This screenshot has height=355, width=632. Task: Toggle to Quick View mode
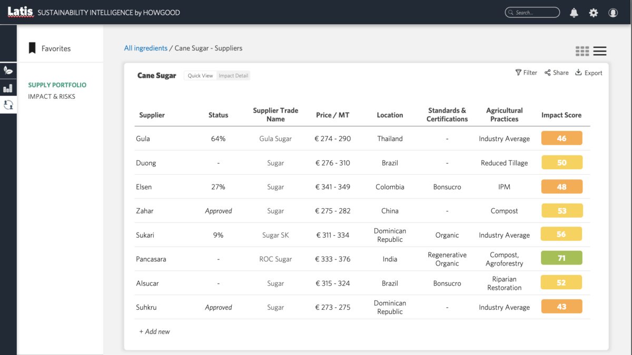click(x=200, y=76)
